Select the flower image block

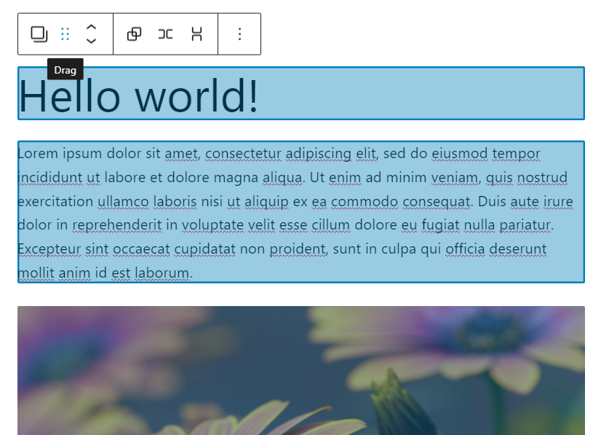pos(301,370)
